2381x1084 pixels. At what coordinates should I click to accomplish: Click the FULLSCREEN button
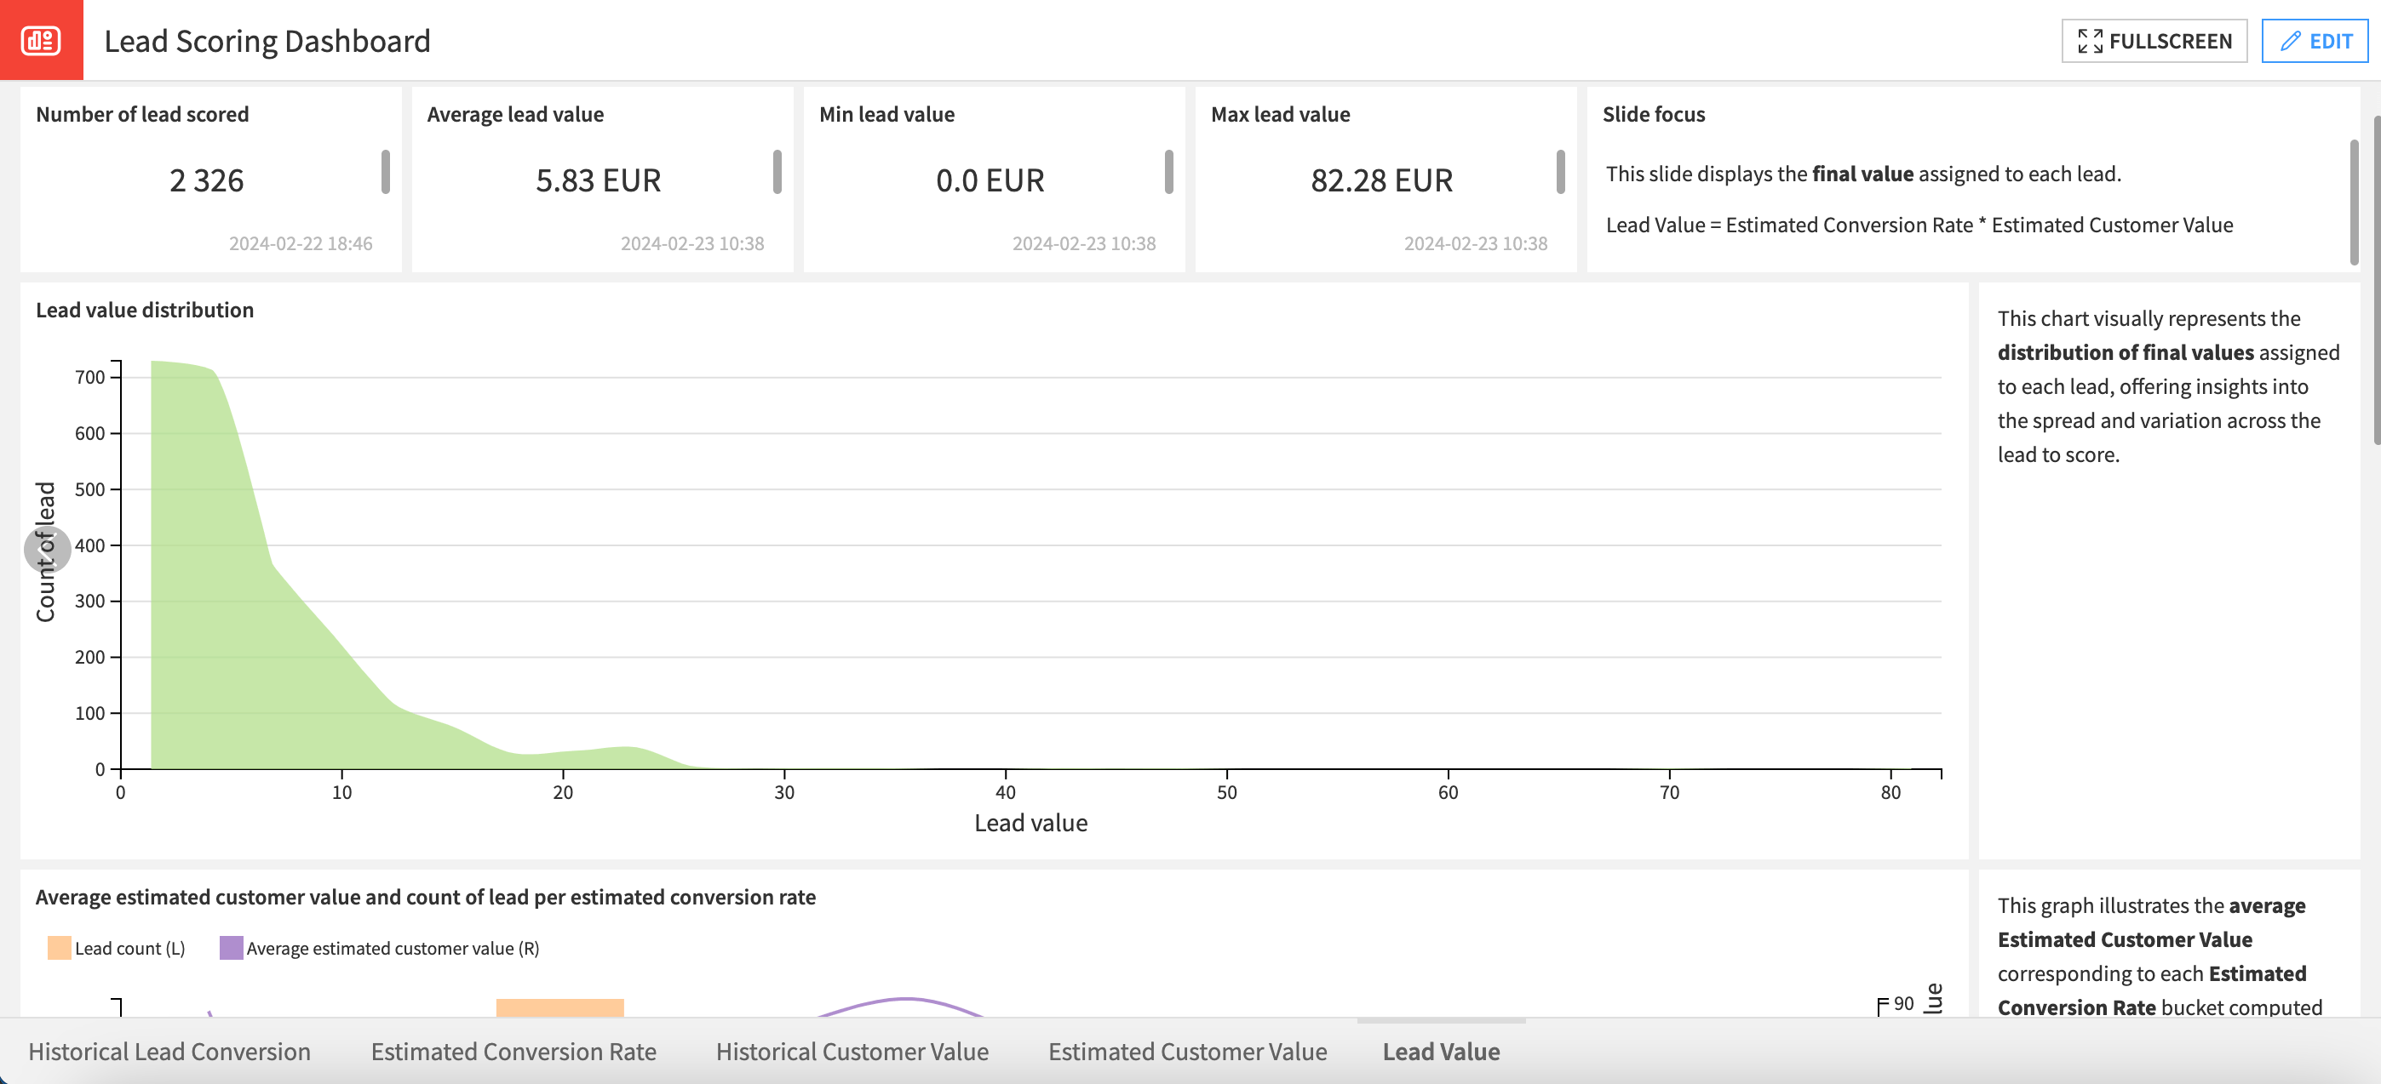[2154, 41]
